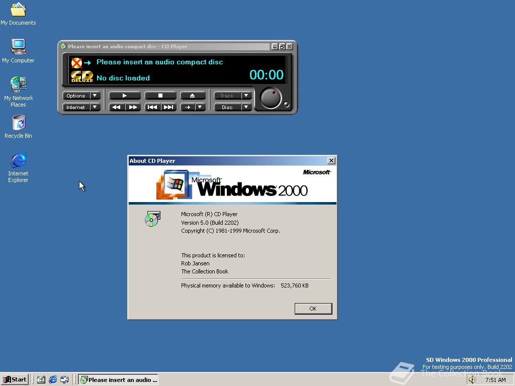Stop playback in CD Player
The image size is (515, 386).
pos(160,95)
